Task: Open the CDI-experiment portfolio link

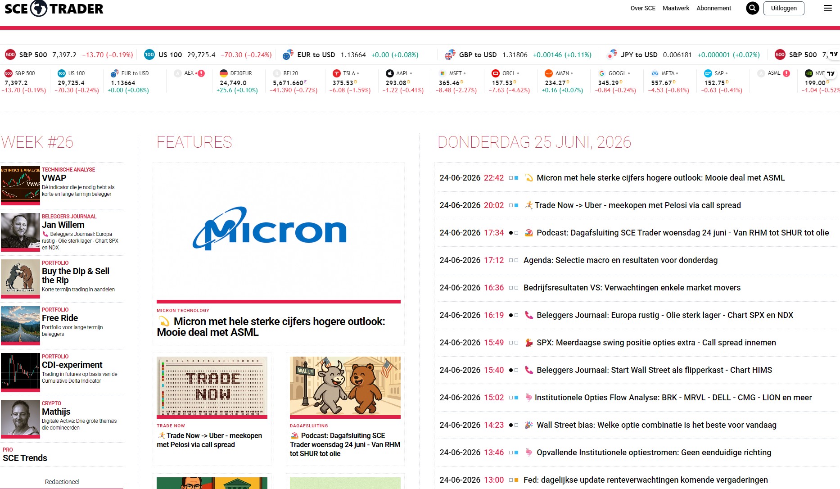Action: [72, 365]
